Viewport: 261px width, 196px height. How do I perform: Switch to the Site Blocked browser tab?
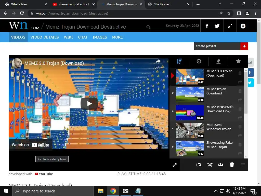(x=169, y=4)
